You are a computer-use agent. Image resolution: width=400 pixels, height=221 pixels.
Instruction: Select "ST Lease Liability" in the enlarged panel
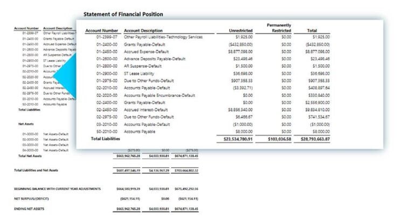click(139, 74)
